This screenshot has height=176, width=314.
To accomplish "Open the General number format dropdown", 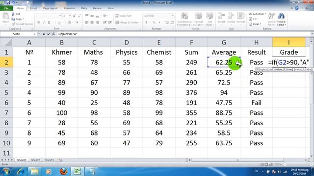I will point(173,16).
